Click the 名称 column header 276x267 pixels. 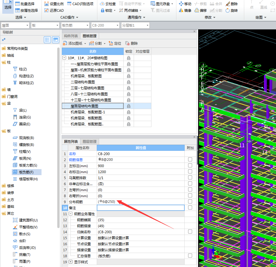(x=93, y=51)
